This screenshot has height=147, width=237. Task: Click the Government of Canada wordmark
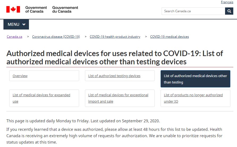tap(36, 10)
